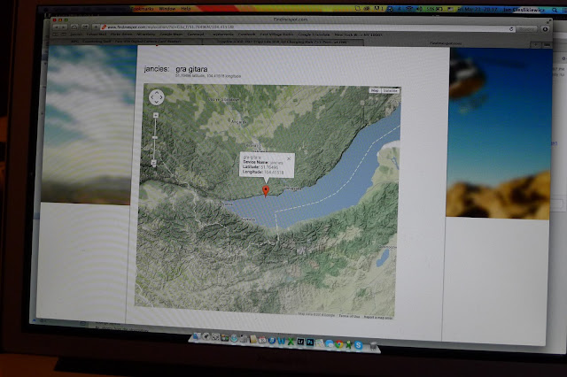Close the gra gitara info popup
This screenshot has height=377, width=567.
coord(289,158)
